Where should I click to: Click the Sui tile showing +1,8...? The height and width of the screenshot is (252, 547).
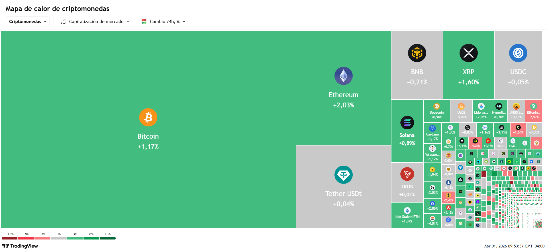pos(513,143)
